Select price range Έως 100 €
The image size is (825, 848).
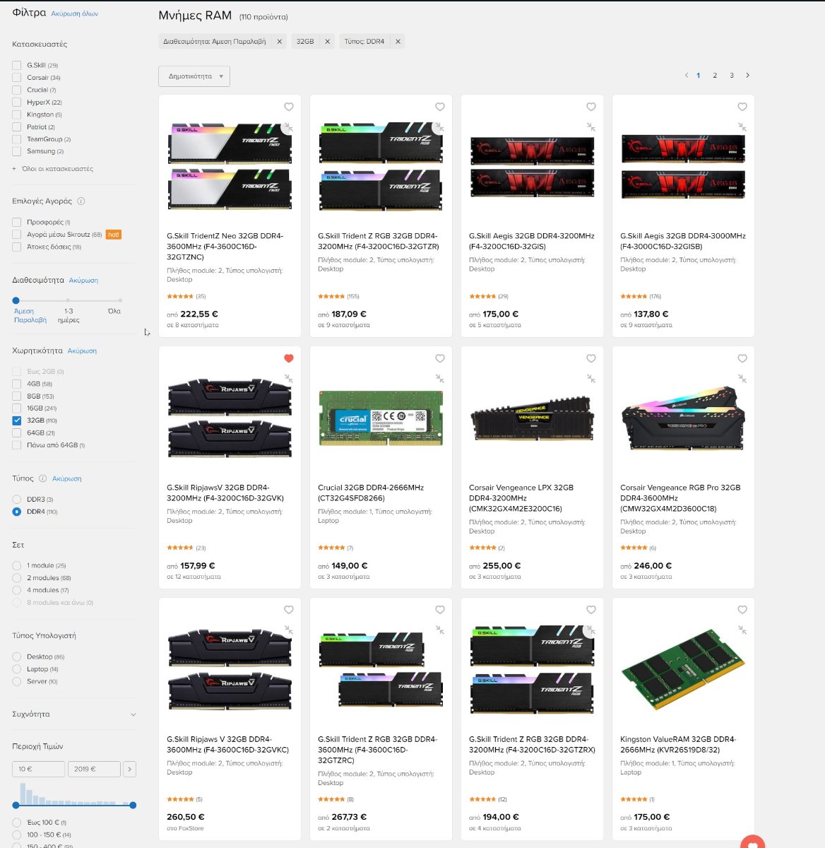click(x=16, y=823)
